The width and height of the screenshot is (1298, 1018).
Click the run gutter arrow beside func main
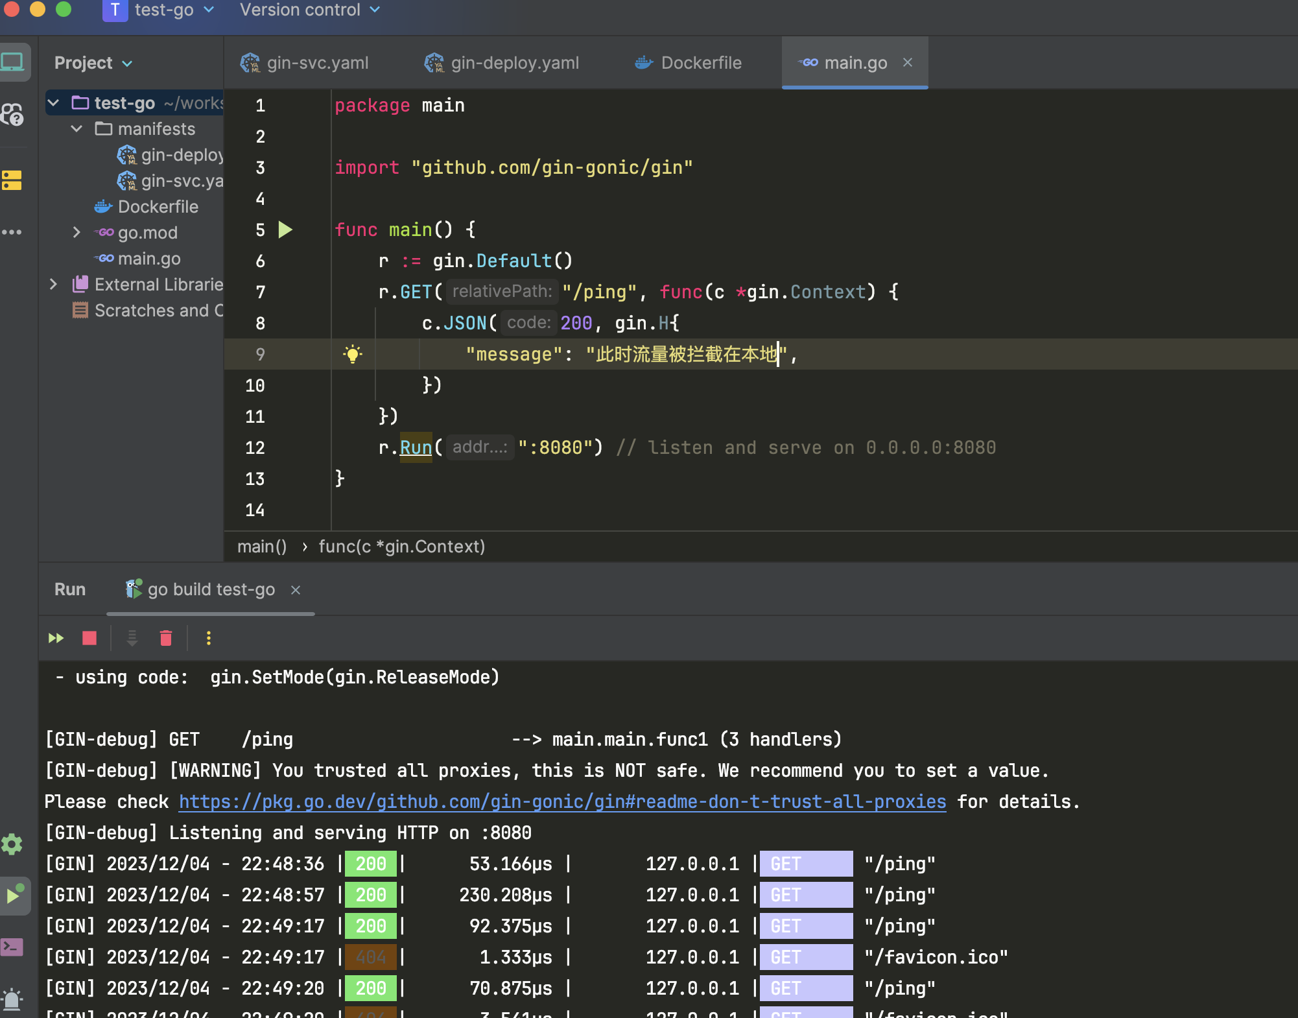pyautogui.click(x=285, y=230)
